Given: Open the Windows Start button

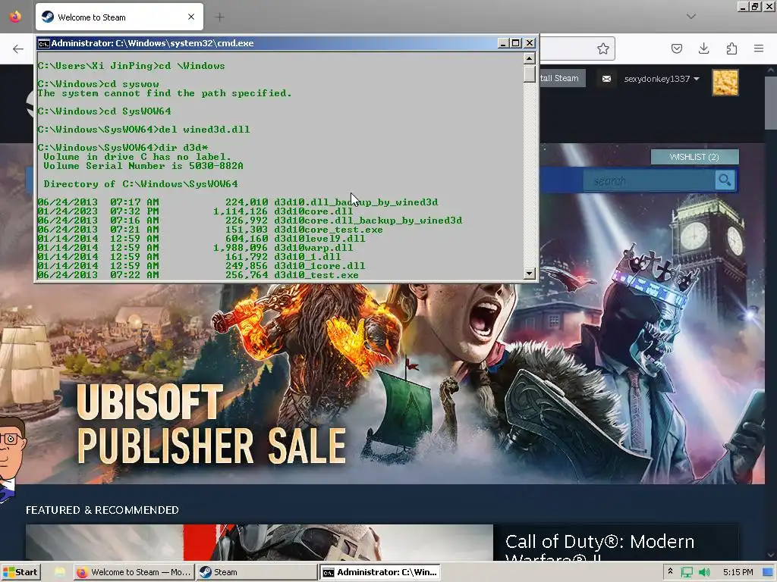Looking at the screenshot, I should pos(20,572).
